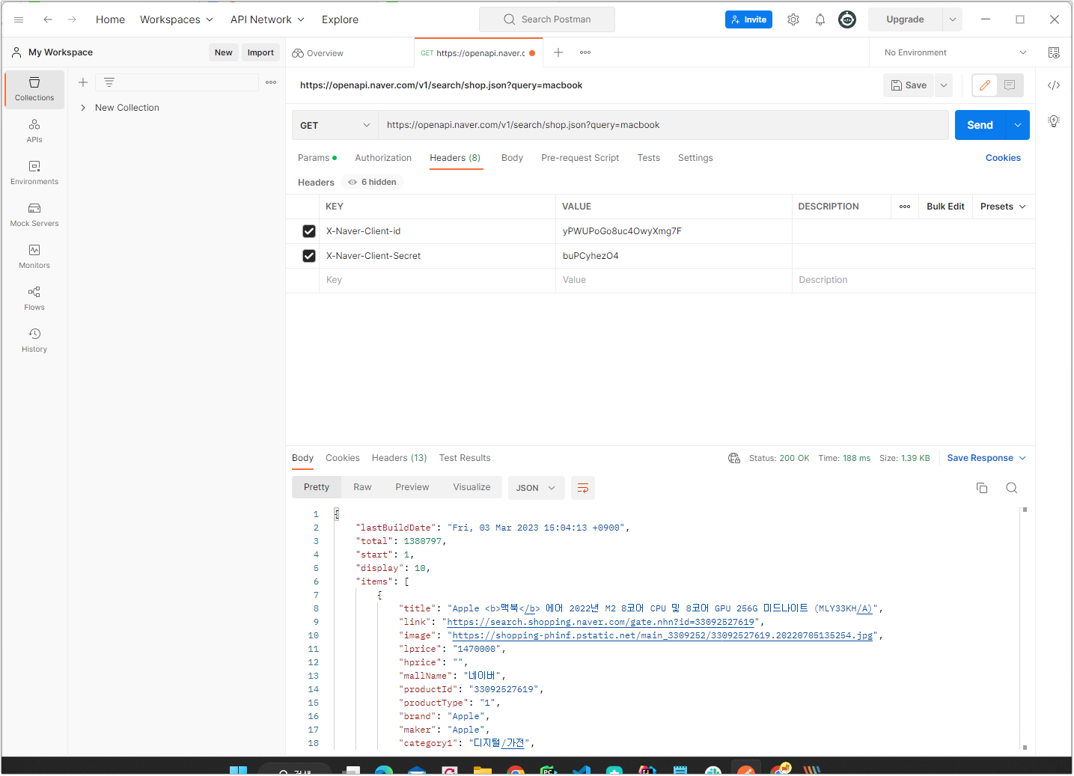
Task: Click the Search Postman field
Action: point(547,19)
